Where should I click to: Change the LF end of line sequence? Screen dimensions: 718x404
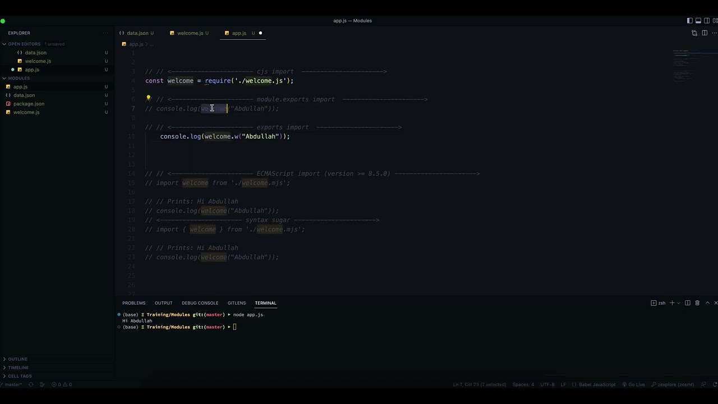tap(563, 384)
